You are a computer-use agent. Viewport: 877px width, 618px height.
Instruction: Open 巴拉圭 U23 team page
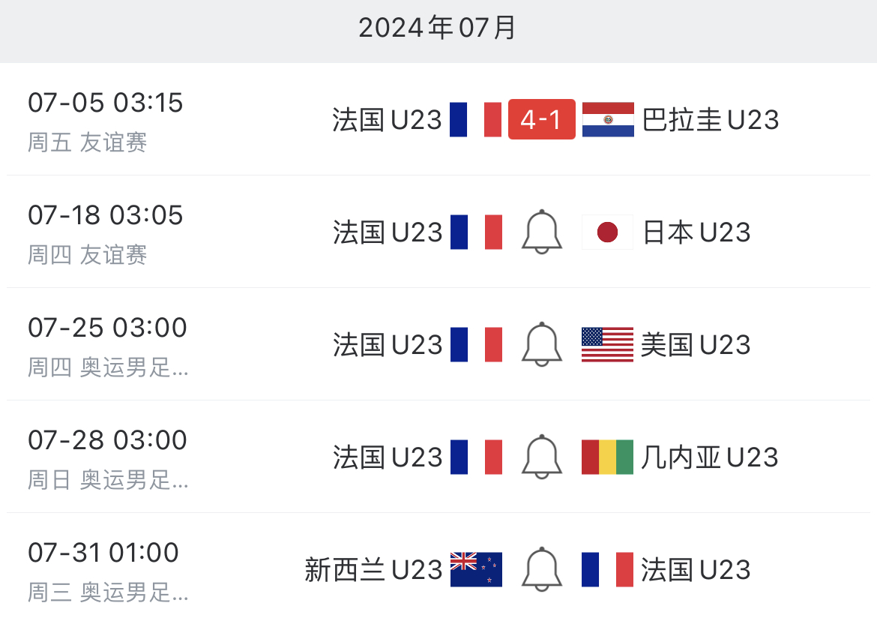tap(711, 120)
